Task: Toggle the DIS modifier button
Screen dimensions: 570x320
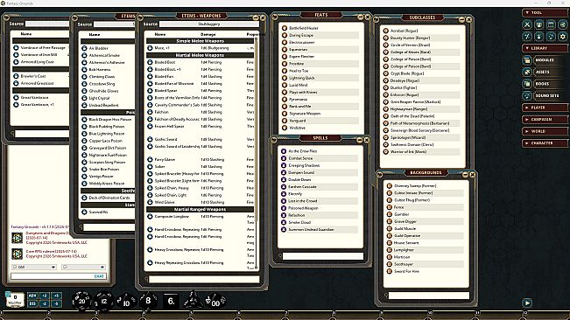Action: (x=32, y=303)
